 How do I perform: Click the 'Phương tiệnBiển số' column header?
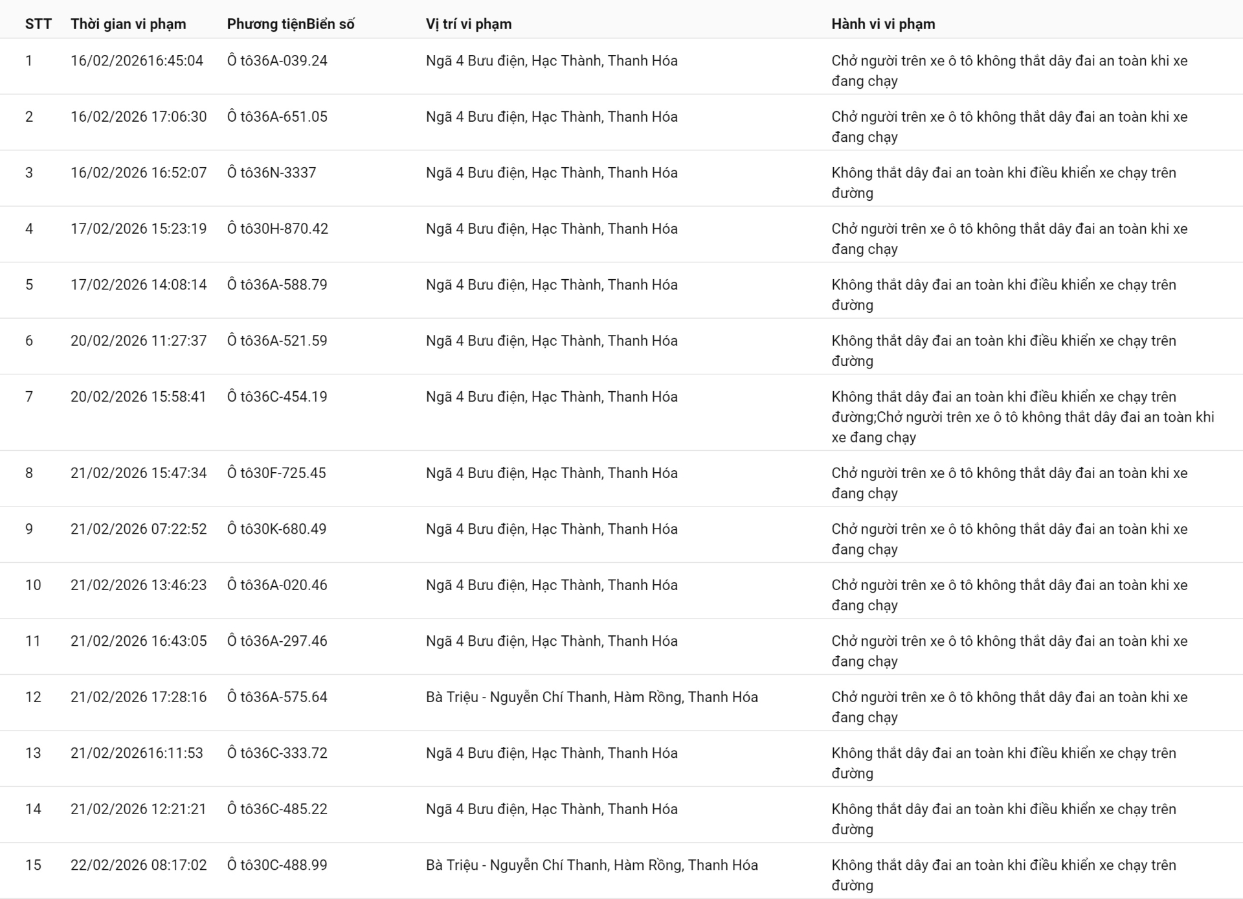[291, 24]
